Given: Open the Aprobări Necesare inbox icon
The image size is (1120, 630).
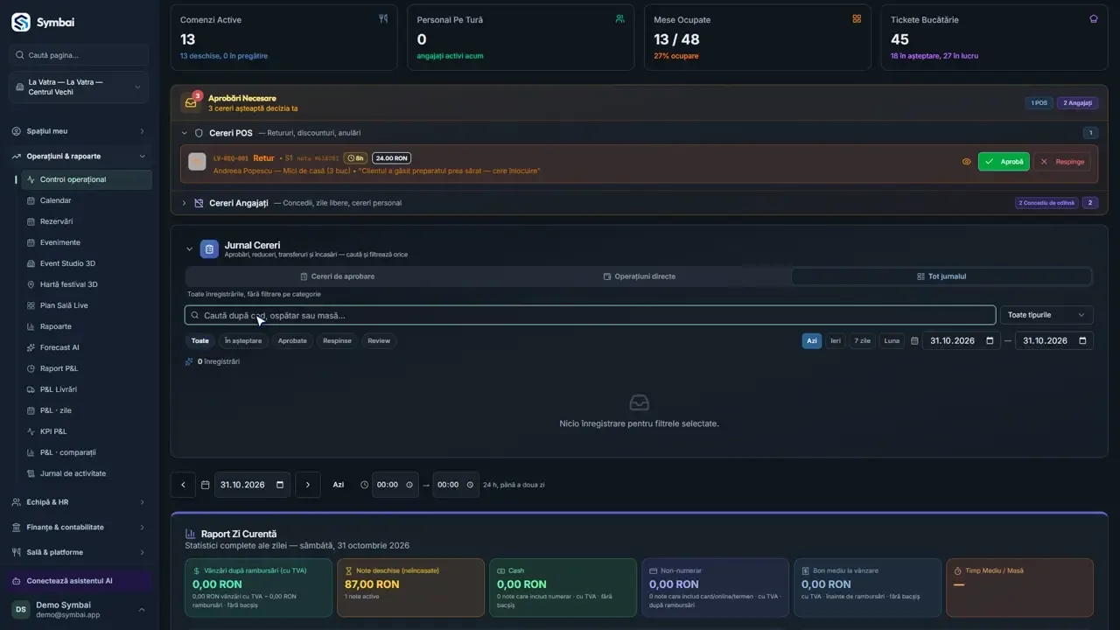Looking at the screenshot, I should (x=191, y=102).
